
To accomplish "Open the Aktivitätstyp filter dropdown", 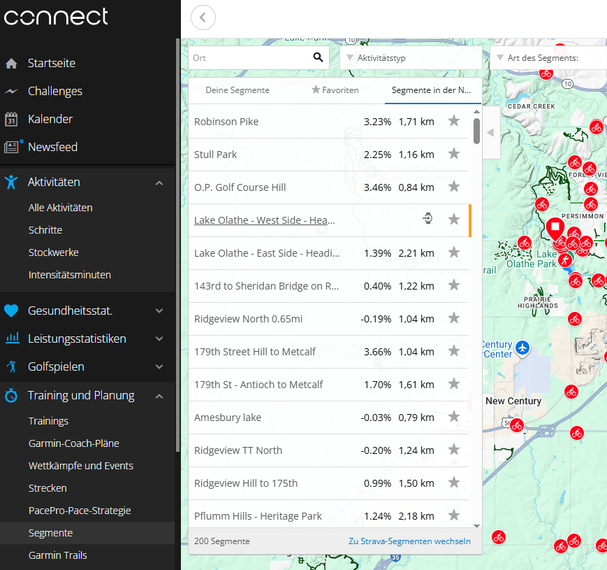I will [x=410, y=57].
